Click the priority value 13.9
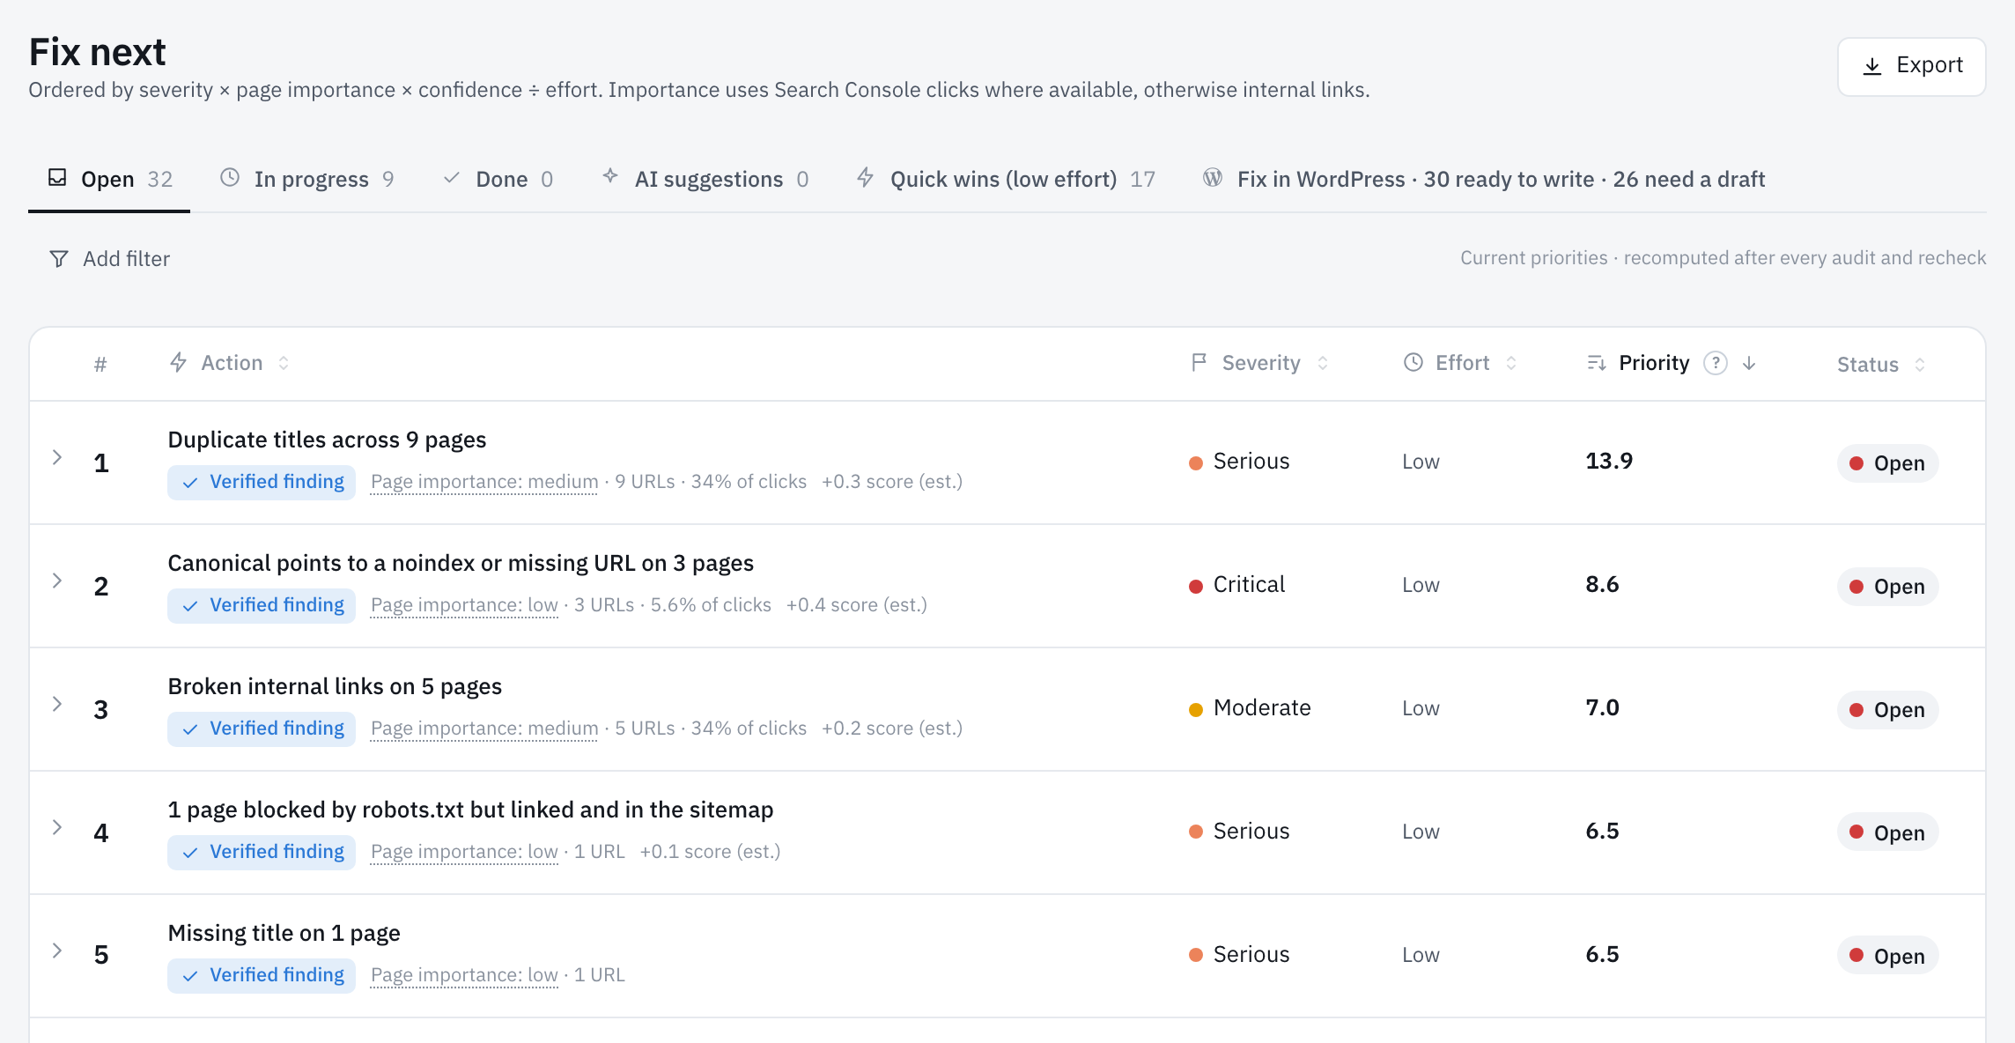The image size is (2015, 1043). [1609, 461]
